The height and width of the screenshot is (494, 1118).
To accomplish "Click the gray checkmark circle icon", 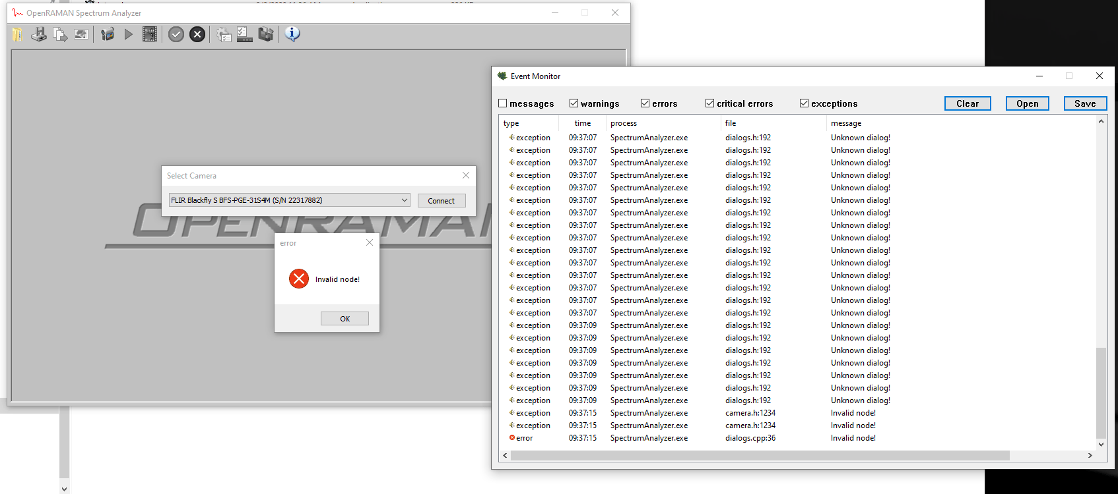I will [176, 34].
